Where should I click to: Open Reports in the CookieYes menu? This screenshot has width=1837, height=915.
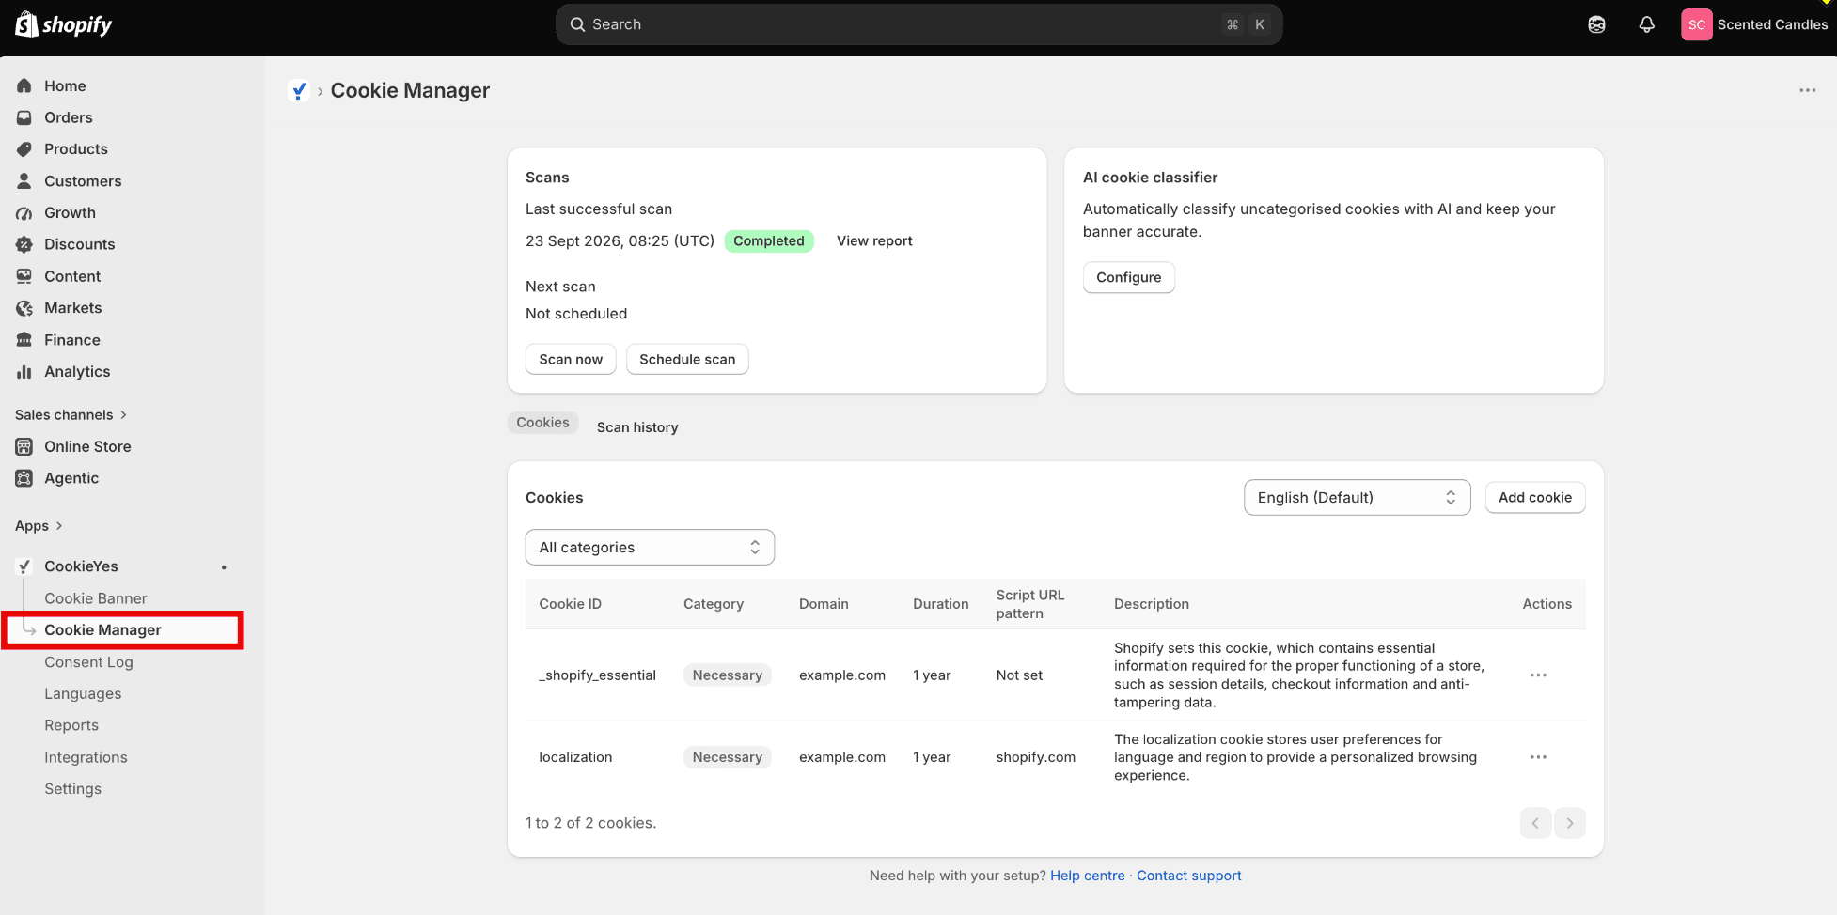coord(71,725)
